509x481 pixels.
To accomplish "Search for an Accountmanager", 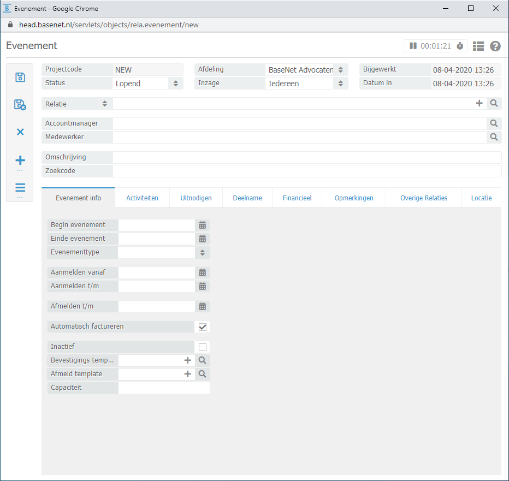I will [x=494, y=123].
